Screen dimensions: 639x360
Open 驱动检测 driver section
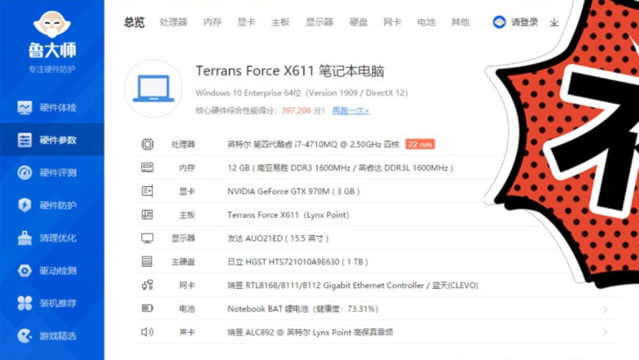[x=52, y=270]
